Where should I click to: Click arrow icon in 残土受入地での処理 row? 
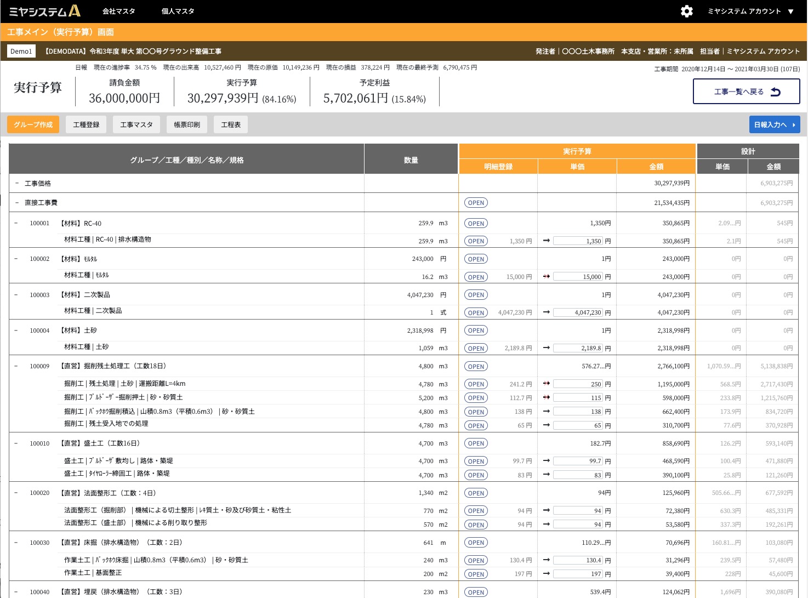tap(547, 425)
